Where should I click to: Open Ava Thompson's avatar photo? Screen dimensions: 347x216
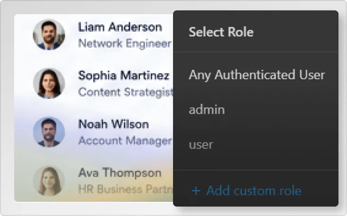click(49, 181)
